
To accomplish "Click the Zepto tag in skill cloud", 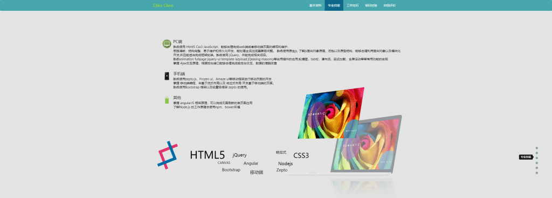I will 282,170.
